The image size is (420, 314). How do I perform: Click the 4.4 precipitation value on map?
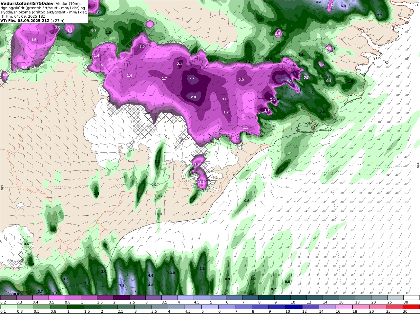[151, 276]
